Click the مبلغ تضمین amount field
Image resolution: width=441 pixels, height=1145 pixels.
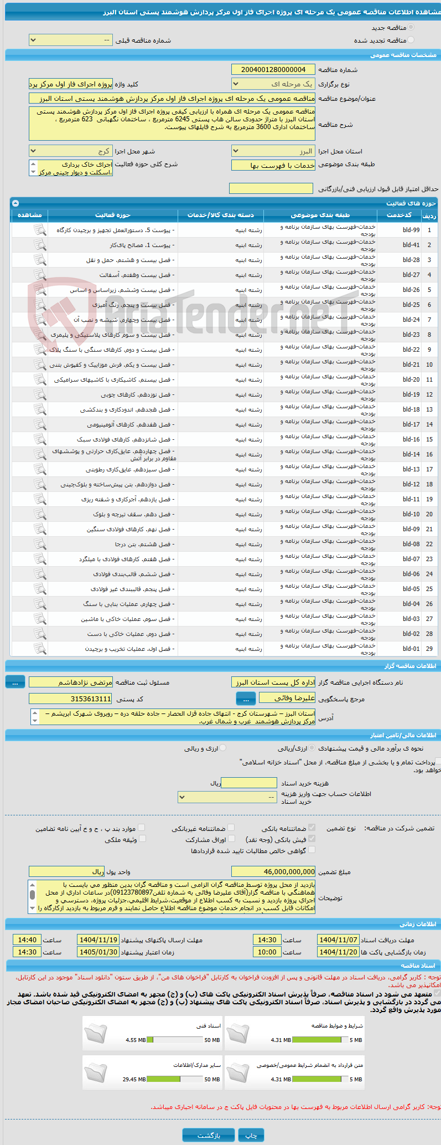(x=273, y=871)
